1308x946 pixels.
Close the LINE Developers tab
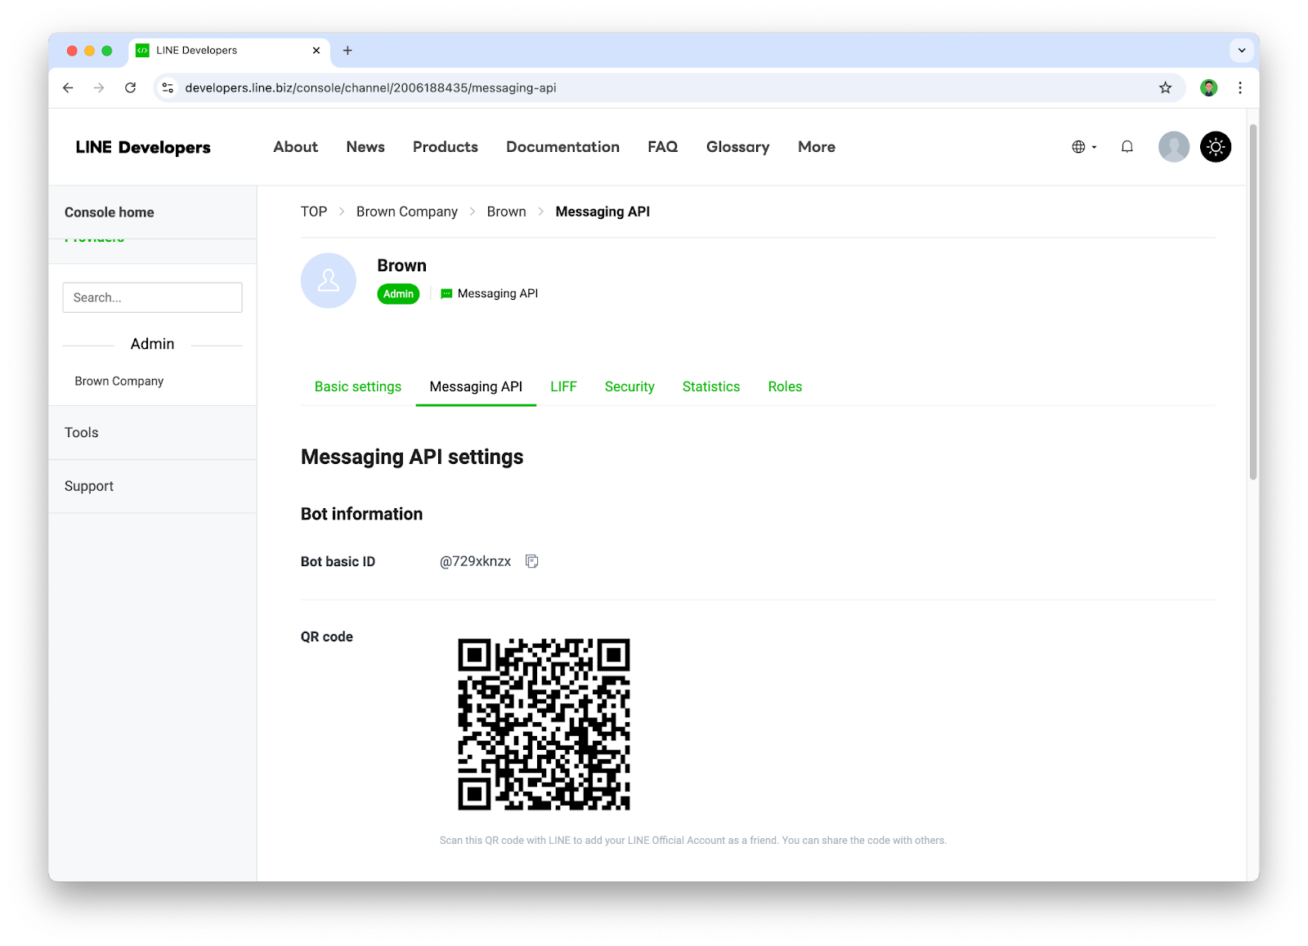point(316,51)
